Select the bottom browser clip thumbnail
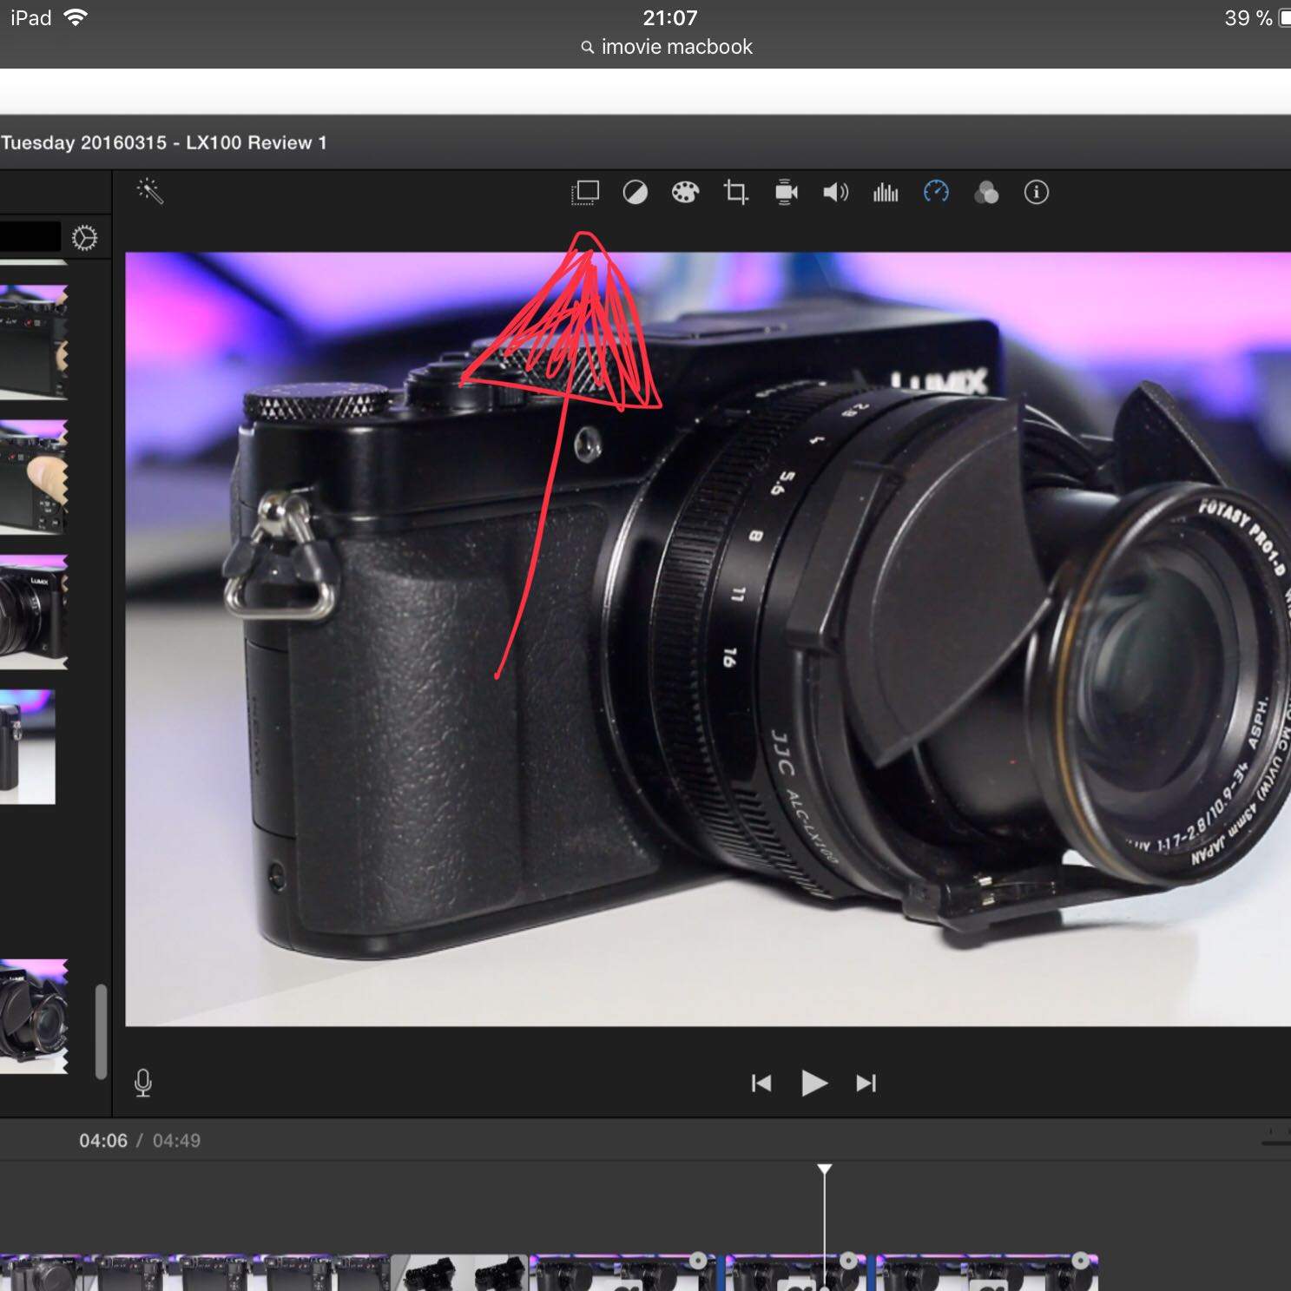 click(33, 1017)
